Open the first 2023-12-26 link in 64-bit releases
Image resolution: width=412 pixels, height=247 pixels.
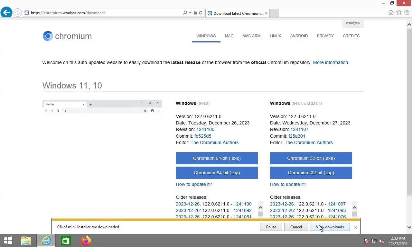[x=188, y=204]
